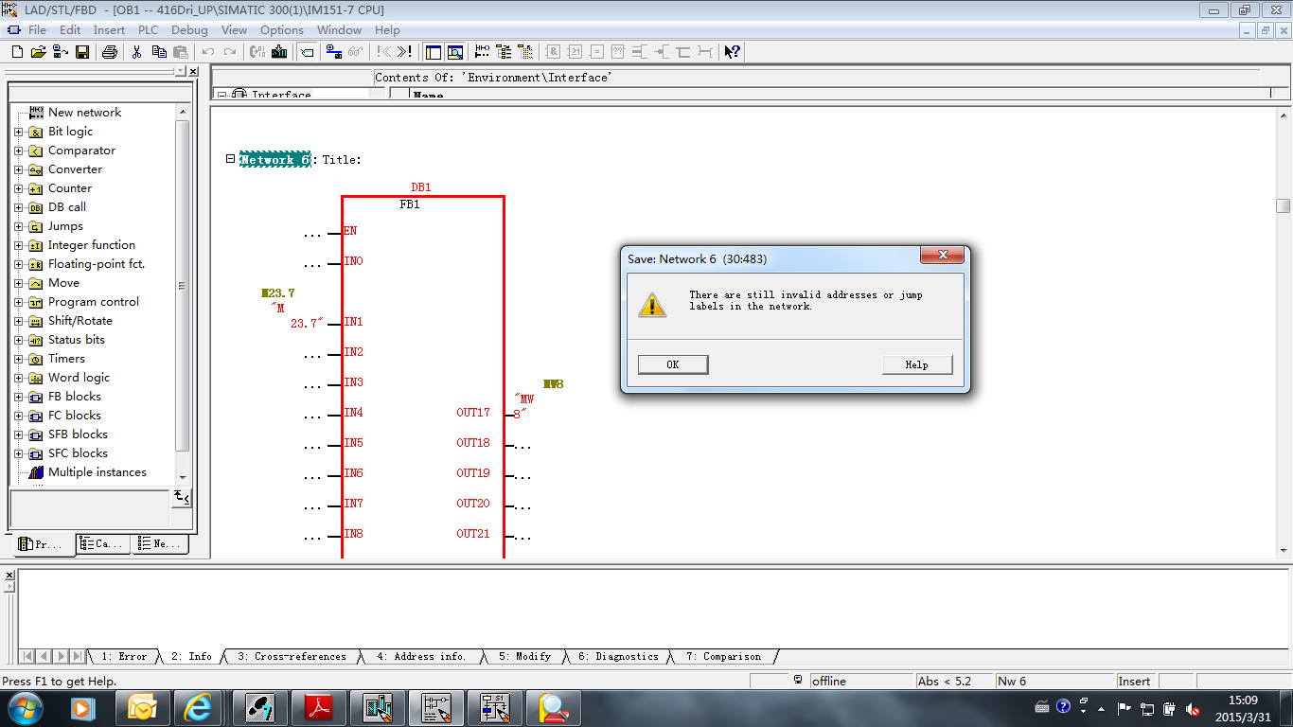1293x727 pixels.
Task: Insert an OR box from the toolbar
Action: (x=575, y=52)
